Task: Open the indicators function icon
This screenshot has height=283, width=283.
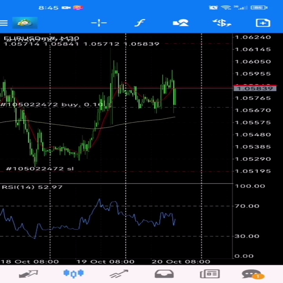Action: (140, 23)
